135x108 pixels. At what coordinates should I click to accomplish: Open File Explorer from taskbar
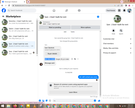tap(9, 106)
